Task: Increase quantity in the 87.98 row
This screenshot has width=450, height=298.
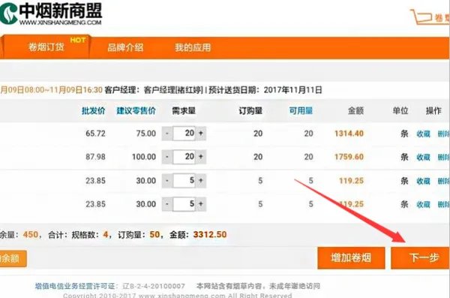Action: pos(201,157)
